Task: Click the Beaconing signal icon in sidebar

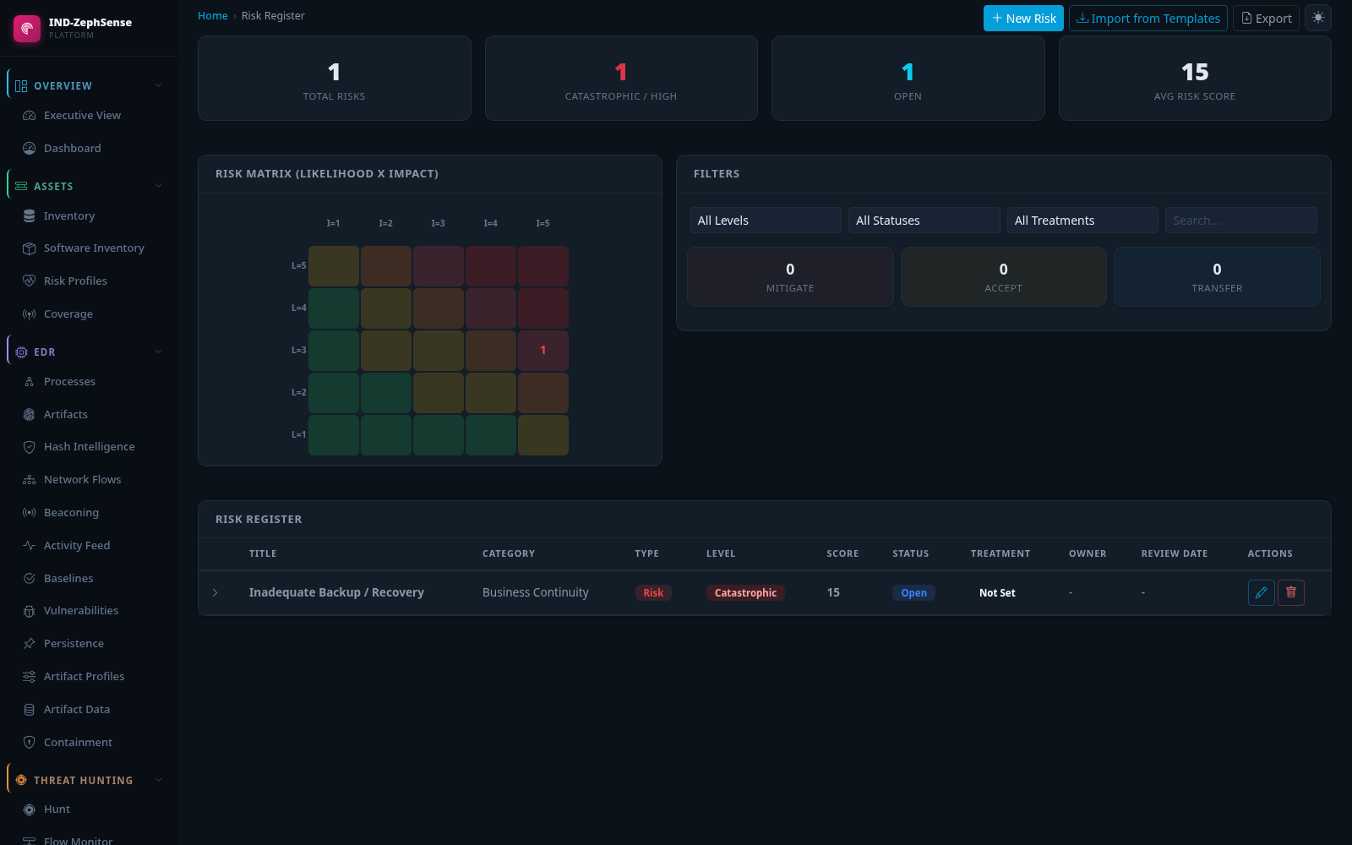Action: [30, 513]
